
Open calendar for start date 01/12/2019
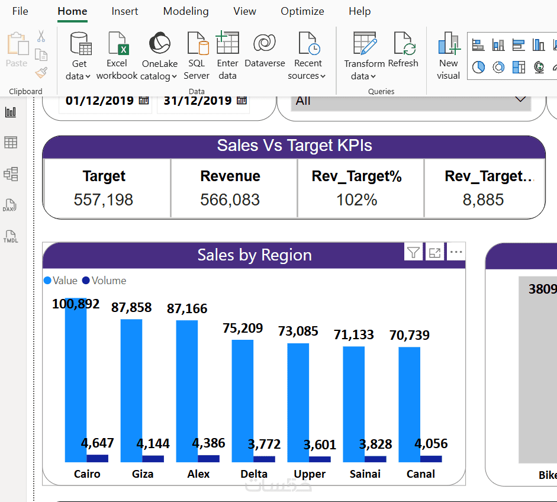(144, 101)
